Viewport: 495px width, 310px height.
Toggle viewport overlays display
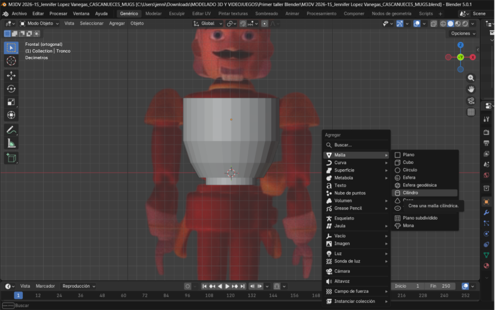tap(418, 23)
